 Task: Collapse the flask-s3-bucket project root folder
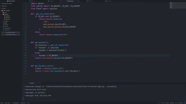click(x=1, y=11)
